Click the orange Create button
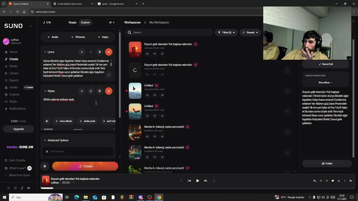Screen dimensions: 358x201 pos(85,166)
